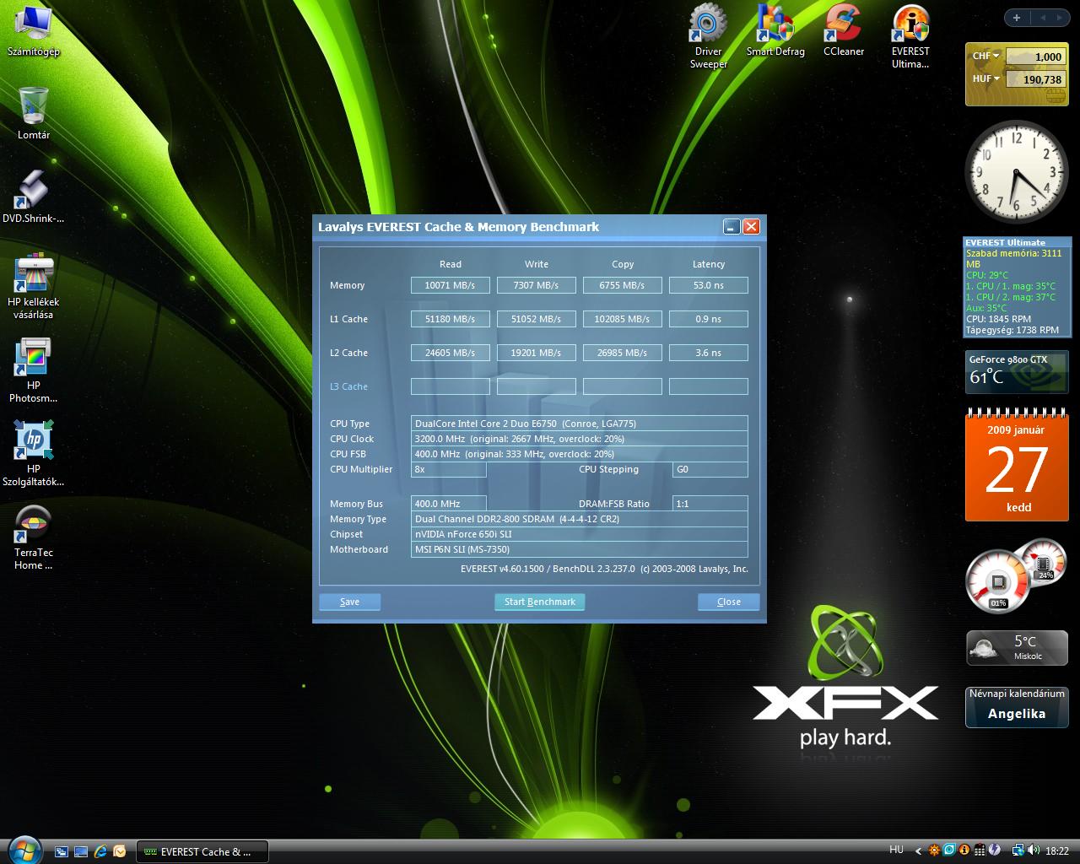This screenshot has height=864, width=1080.
Task: Click the L2 Cache Write value 19201 MB/s
Action: click(x=536, y=353)
